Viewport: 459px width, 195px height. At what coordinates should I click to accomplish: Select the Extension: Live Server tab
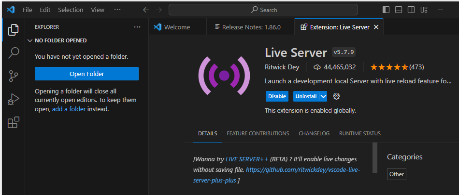(339, 27)
